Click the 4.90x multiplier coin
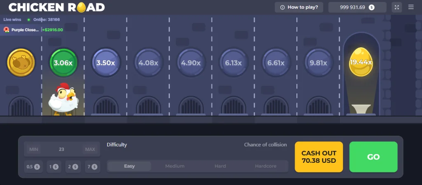422x185 pixels. pyautogui.click(x=191, y=62)
